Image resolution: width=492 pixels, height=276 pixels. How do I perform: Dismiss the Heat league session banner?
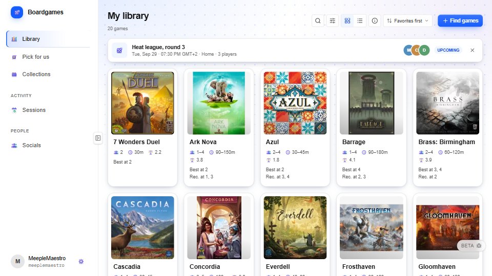(472, 50)
